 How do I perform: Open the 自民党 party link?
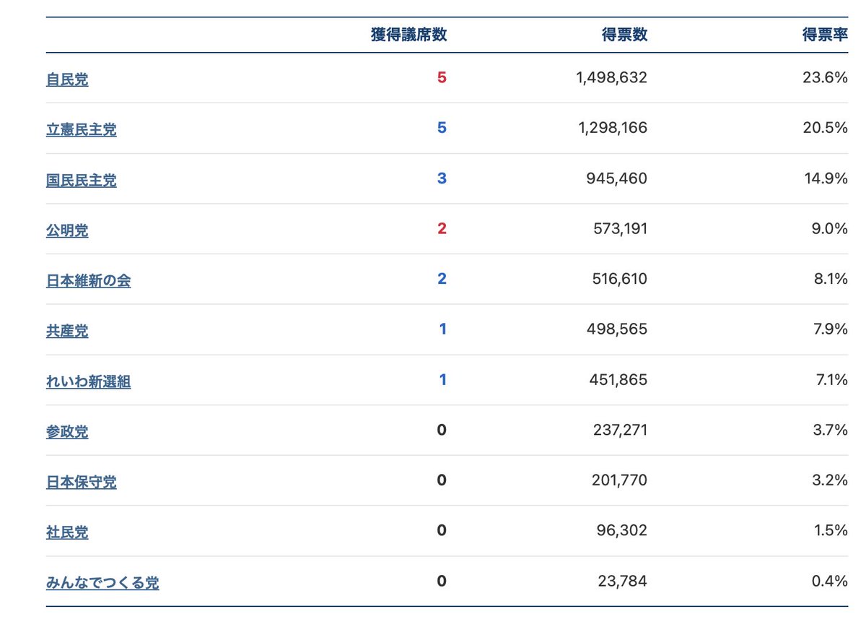coord(67,79)
